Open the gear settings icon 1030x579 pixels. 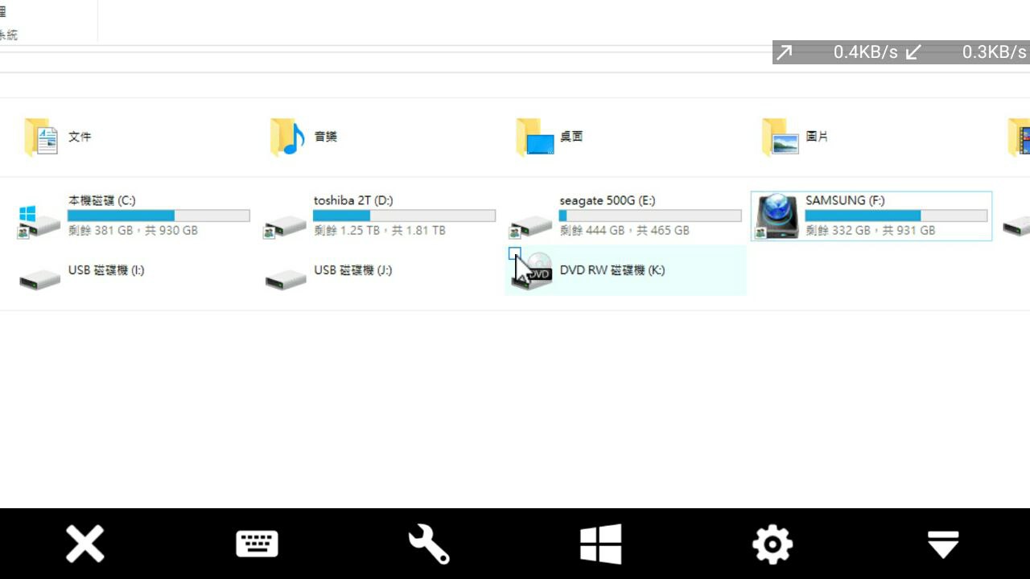pos(772,544)
